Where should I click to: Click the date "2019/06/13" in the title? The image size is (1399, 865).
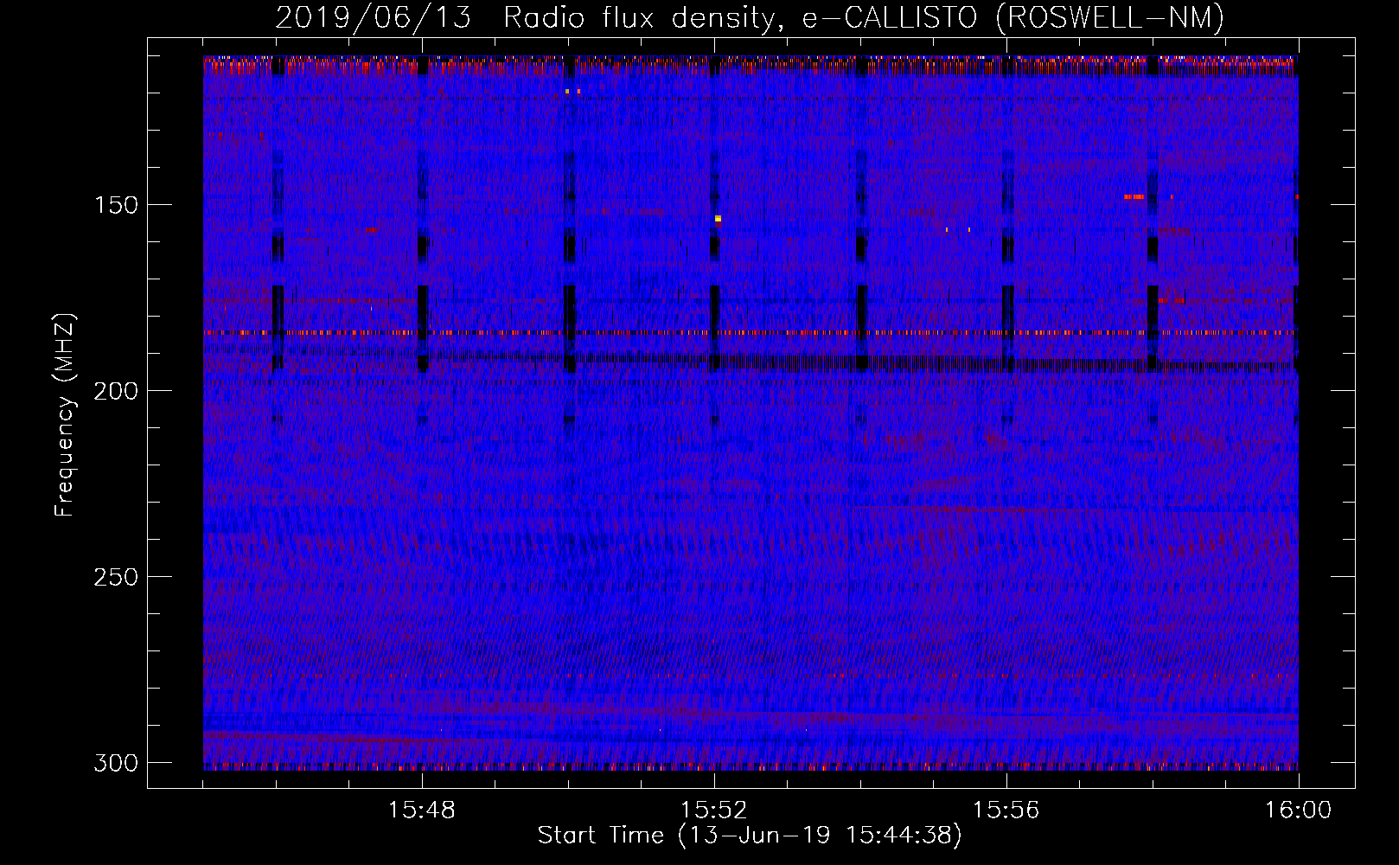373,18
